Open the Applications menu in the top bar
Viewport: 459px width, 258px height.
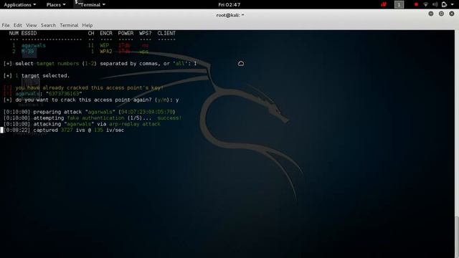tap(20, 5)
